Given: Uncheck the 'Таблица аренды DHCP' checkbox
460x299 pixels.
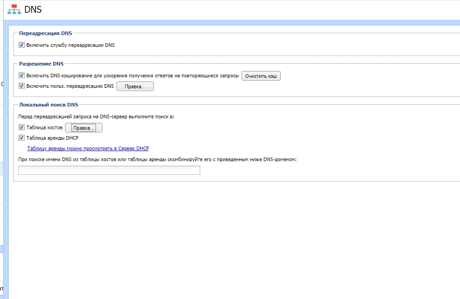Looking at the screenshot, I should [21, 137].
